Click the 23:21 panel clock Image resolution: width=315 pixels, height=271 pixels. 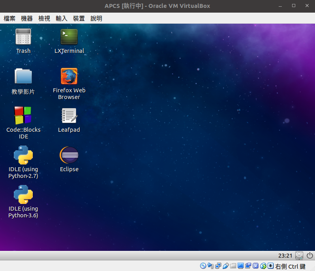(285, 256)
